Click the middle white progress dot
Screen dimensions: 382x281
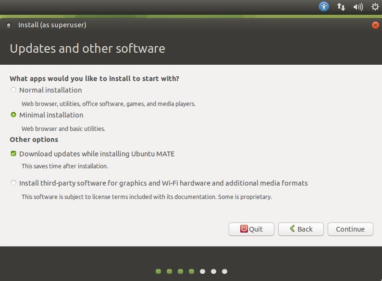click(213, 271)
